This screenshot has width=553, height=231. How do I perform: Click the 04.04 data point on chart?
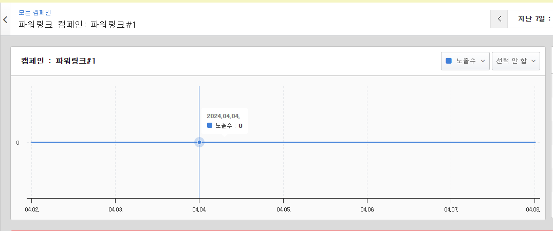(199, 142)
